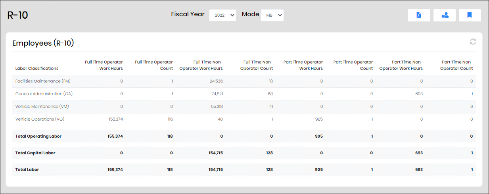489x194 pixels.
Task: Open the Mode MB dropdown
Action: [x=272, y=15]
